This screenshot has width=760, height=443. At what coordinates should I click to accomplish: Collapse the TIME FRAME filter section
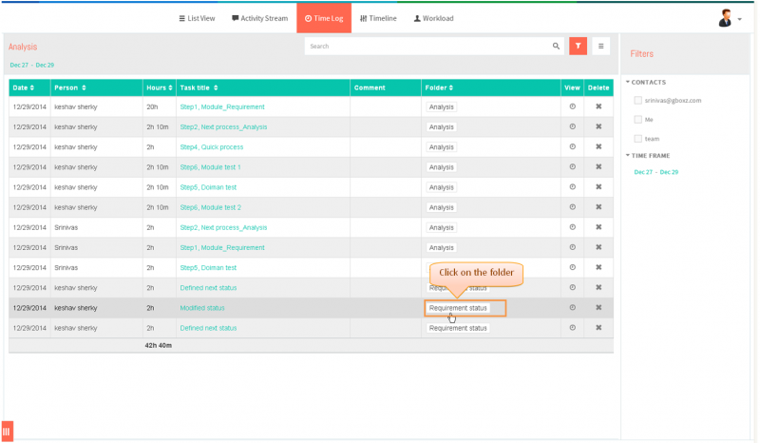pos(648,156)
